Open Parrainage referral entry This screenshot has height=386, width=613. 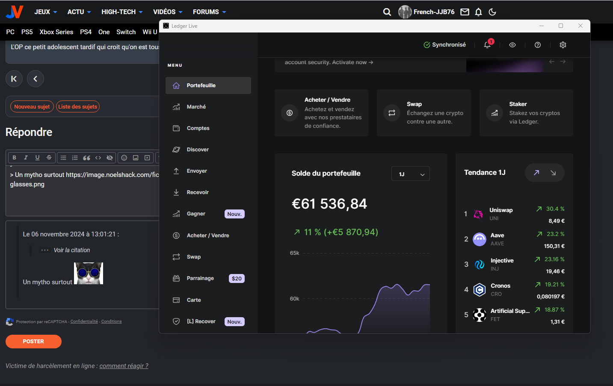click(x=208, y=278)
